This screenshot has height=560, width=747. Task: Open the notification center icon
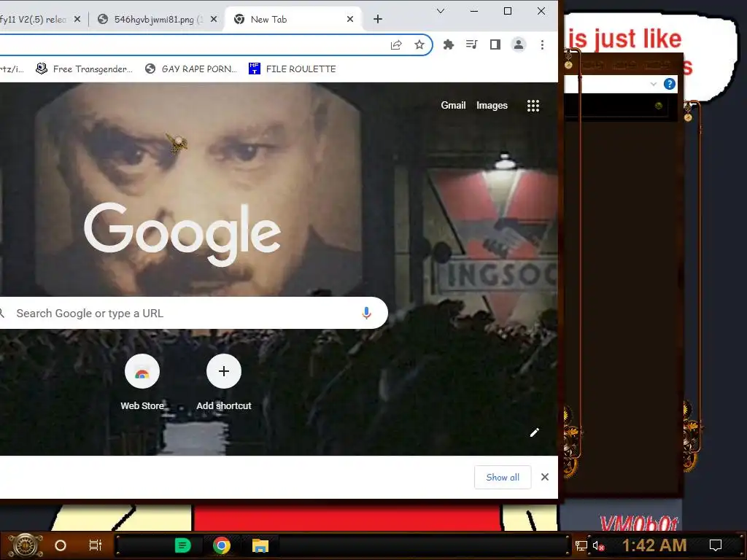click(x=716, y=545)
